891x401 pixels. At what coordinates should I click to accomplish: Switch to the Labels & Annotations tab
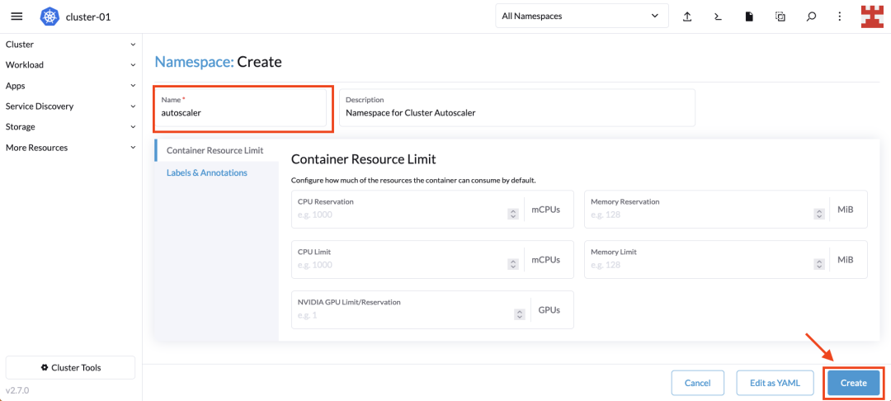tap(207, 172)
